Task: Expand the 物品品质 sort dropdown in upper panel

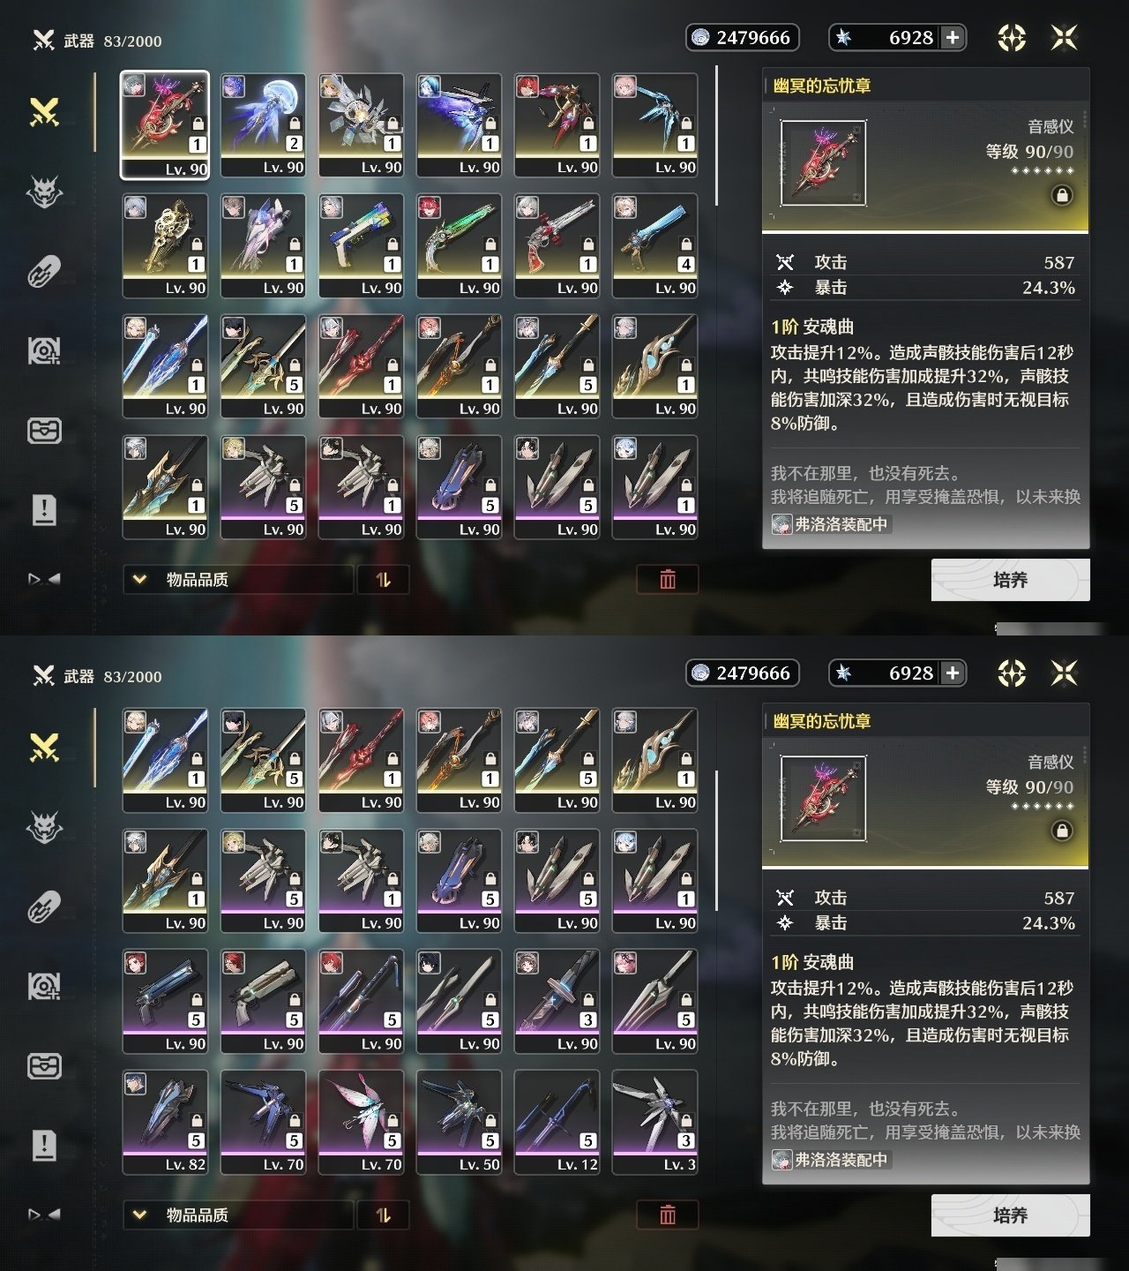Action: [x=238, y=579]
